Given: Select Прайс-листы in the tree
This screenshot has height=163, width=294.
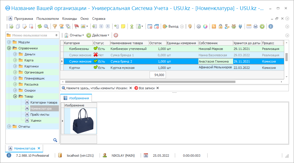Looking at the screenshot, I should point(40,115).
